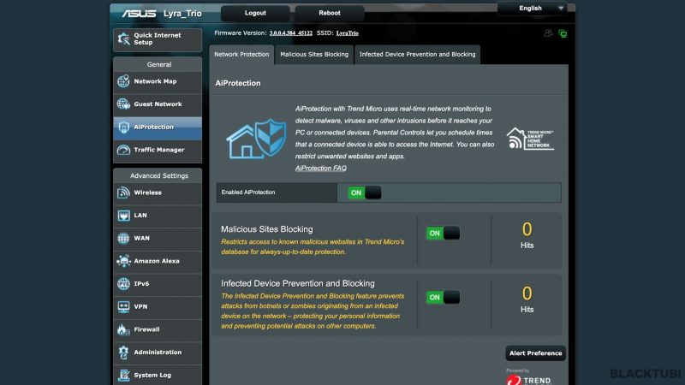Click the house and shield AiProtection graphic

click(256, 139)
